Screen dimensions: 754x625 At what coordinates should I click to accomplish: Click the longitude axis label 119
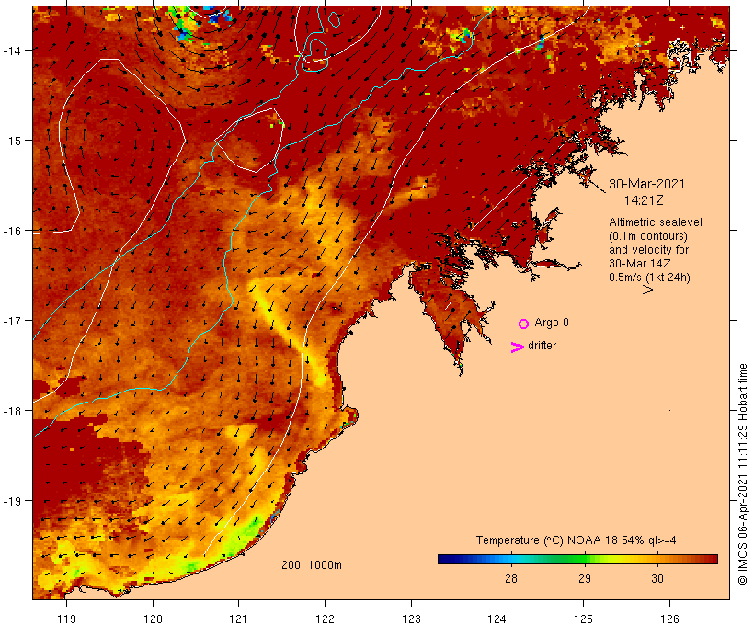click(x=66, y=619)
